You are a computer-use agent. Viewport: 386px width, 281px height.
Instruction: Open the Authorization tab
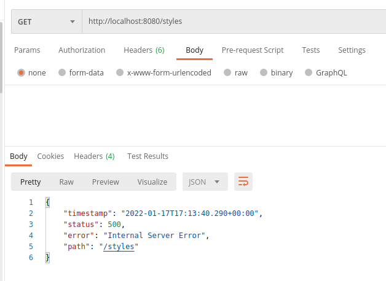click(82, 50)
